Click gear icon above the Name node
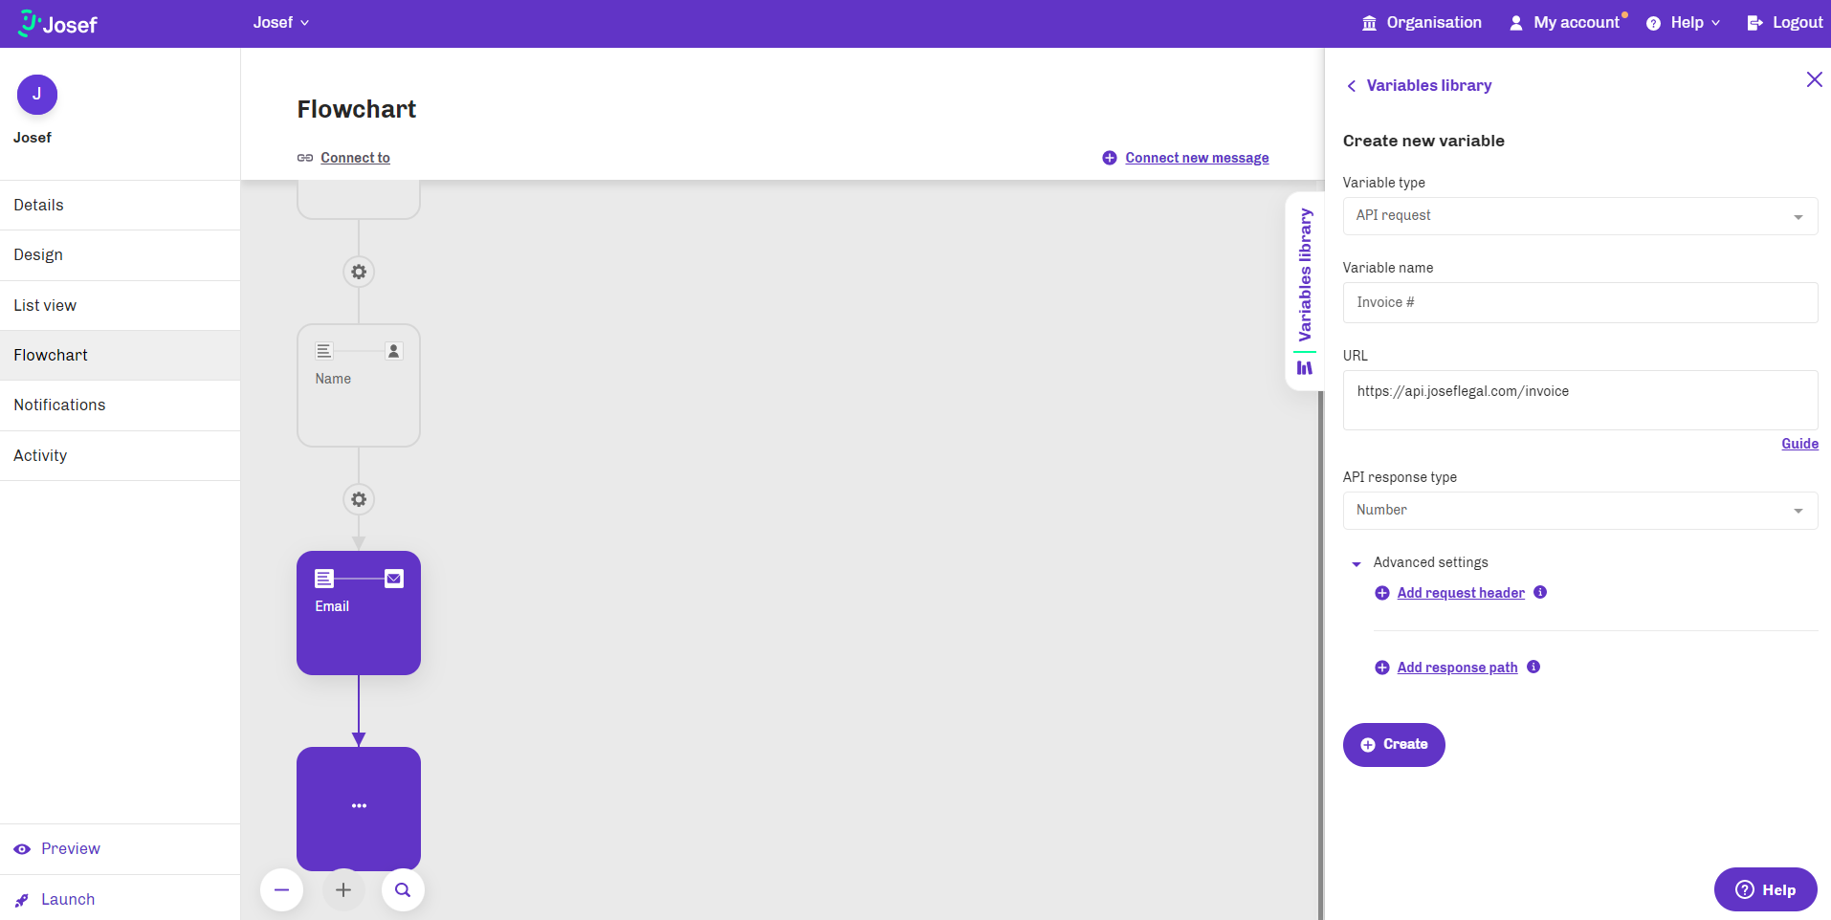 pyautogui.click(x=359, y=272)
